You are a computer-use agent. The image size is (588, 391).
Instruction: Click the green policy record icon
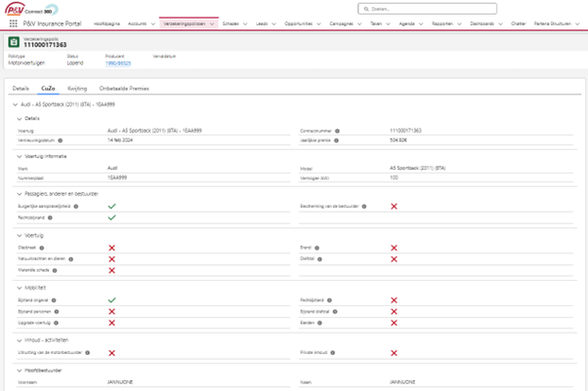[14, 42]
